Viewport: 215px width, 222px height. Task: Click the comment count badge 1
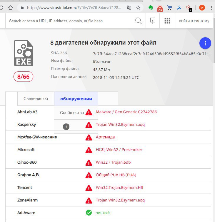[66, 127]
